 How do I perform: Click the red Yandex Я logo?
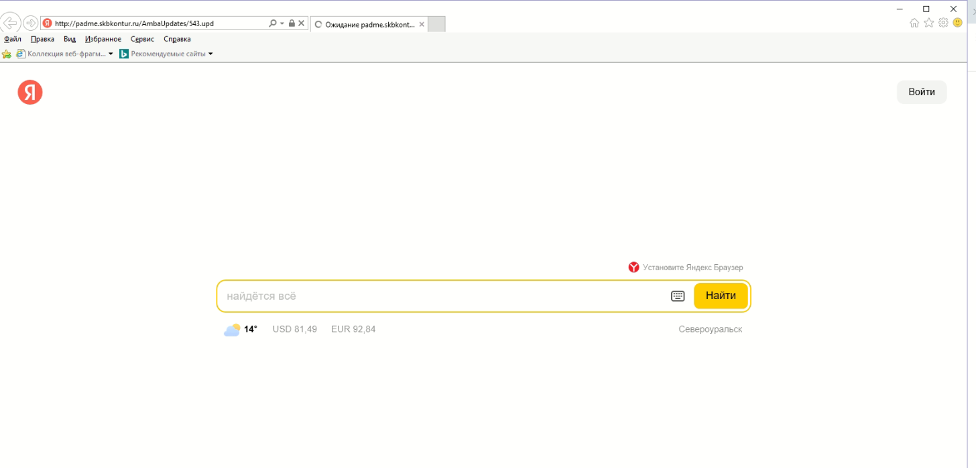[x=30, y=92]
